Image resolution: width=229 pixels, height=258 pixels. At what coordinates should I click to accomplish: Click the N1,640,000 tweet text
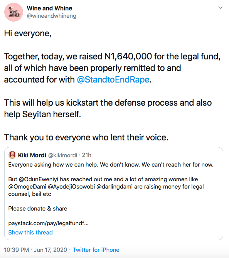(x=128, y=56)
